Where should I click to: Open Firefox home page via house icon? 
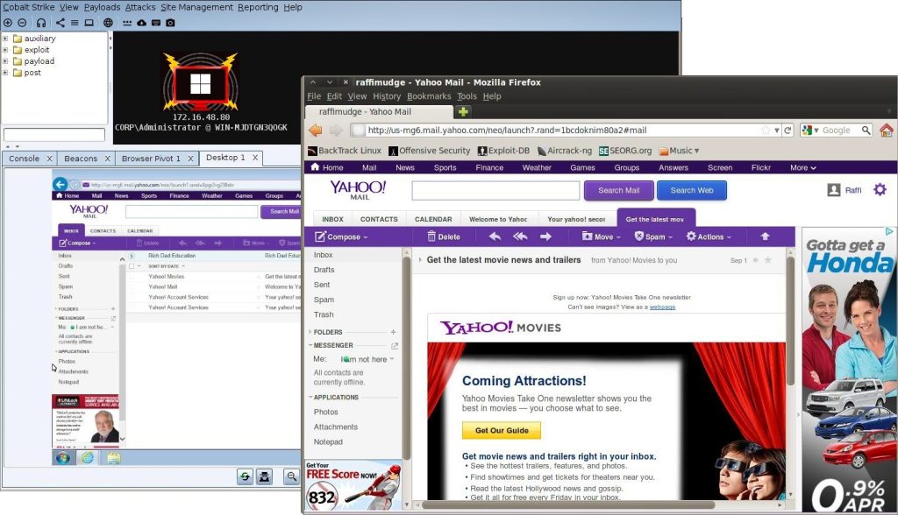(887, 131)
